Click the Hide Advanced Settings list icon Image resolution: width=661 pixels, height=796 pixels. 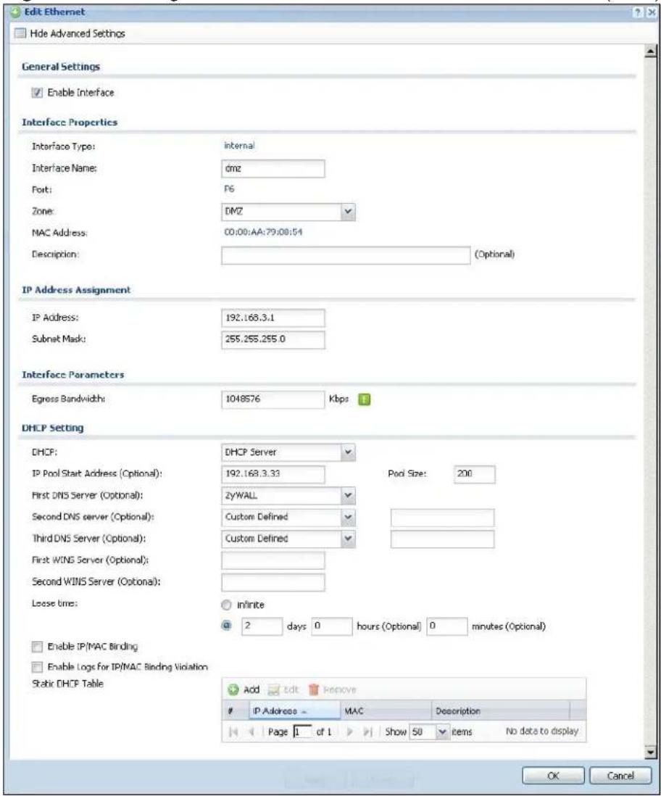tap(20, 33)
